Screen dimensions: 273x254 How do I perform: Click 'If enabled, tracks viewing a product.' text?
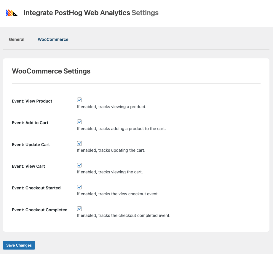coord(112,107)
